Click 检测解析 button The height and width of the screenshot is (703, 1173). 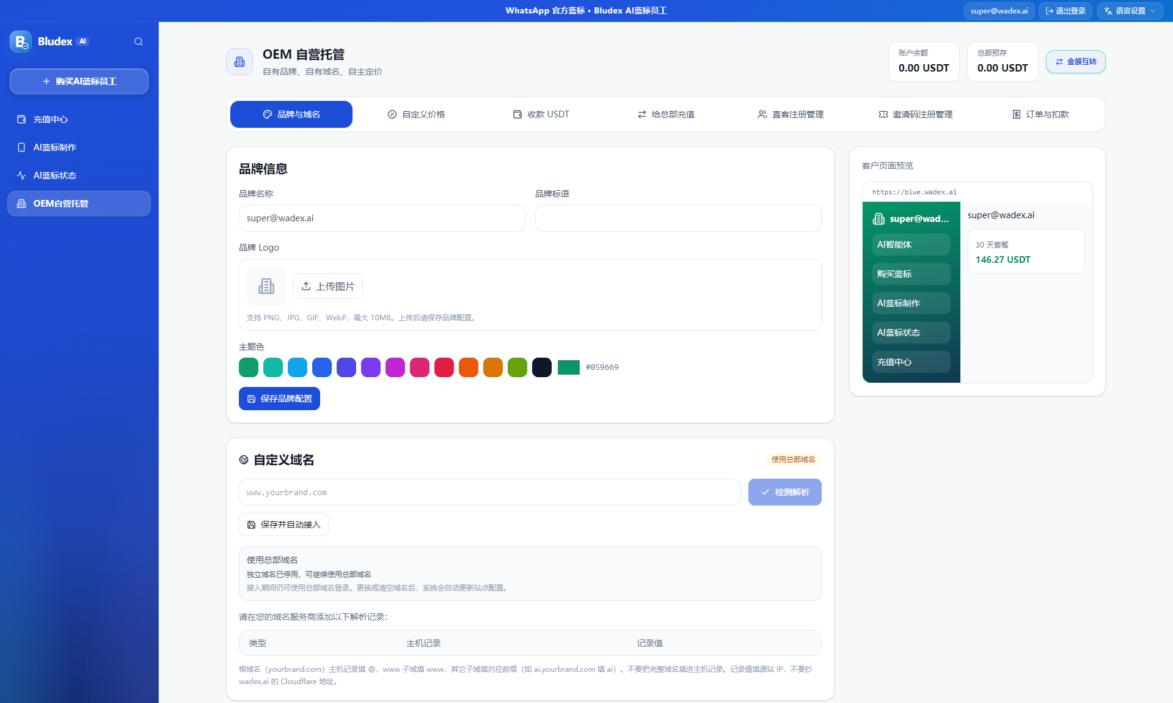coord(785,492)
